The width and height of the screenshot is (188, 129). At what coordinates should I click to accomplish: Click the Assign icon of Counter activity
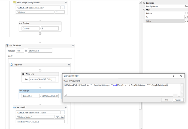tap(20, 23)
